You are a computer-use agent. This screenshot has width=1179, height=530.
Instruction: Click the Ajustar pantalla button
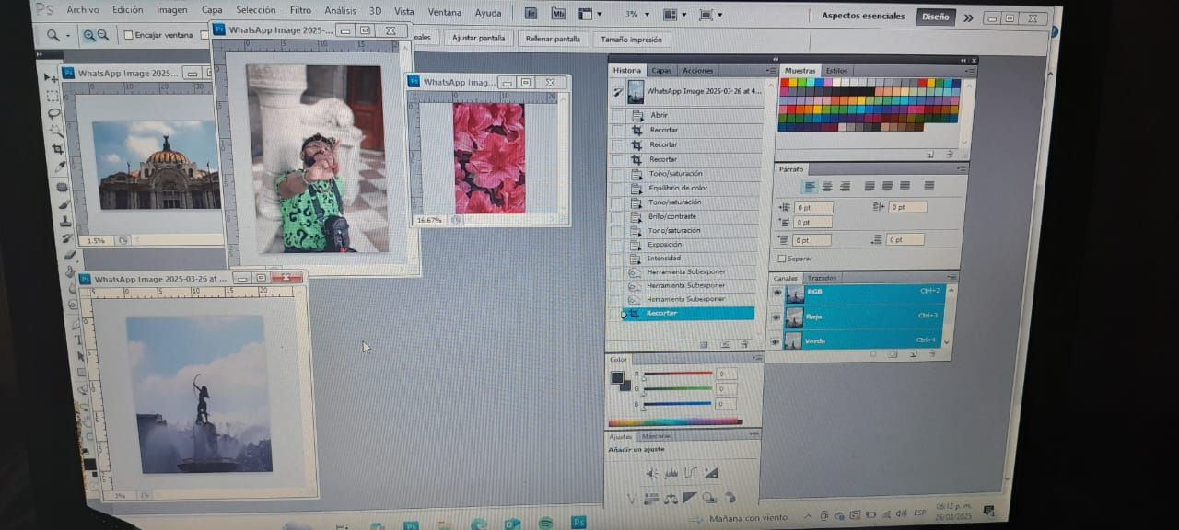pos(477,39)
